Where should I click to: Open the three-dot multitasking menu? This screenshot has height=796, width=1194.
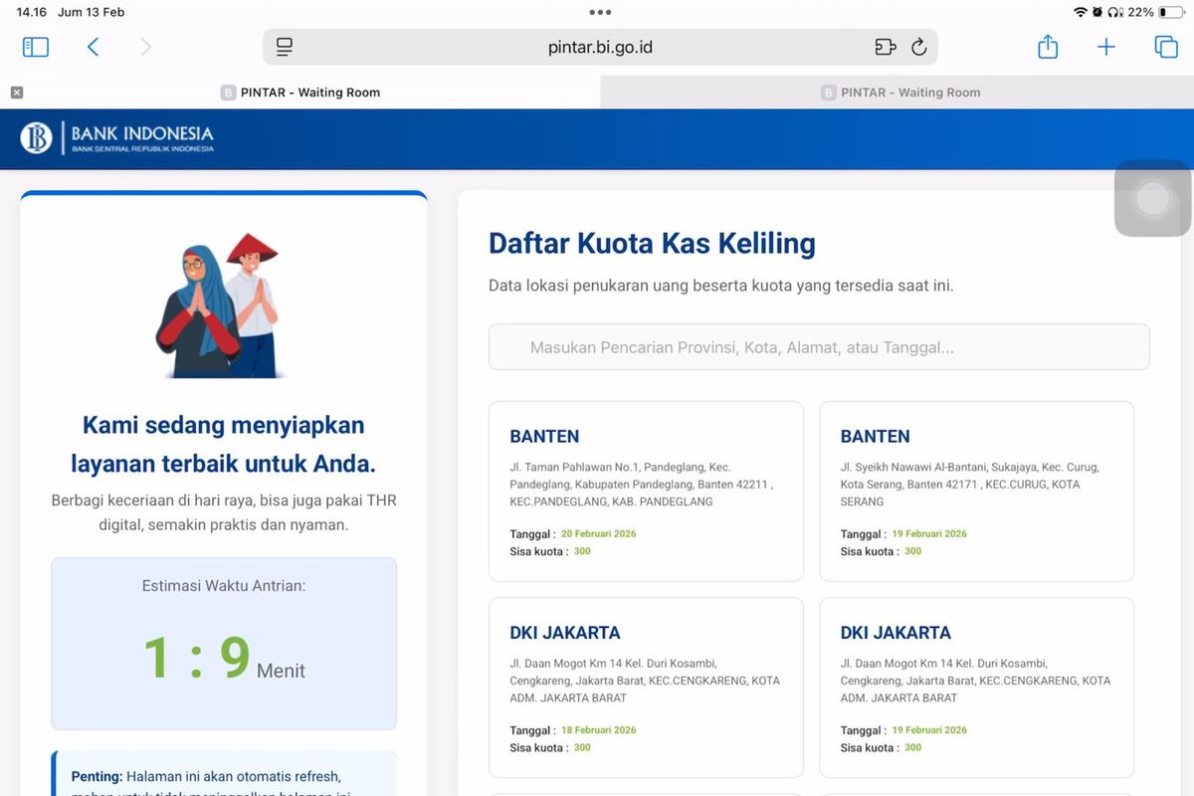pyautogui.click(x=600, y=13)
